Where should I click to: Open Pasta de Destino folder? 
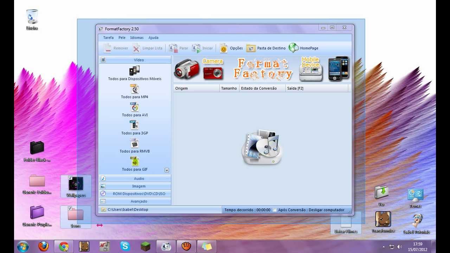[266, 48]
